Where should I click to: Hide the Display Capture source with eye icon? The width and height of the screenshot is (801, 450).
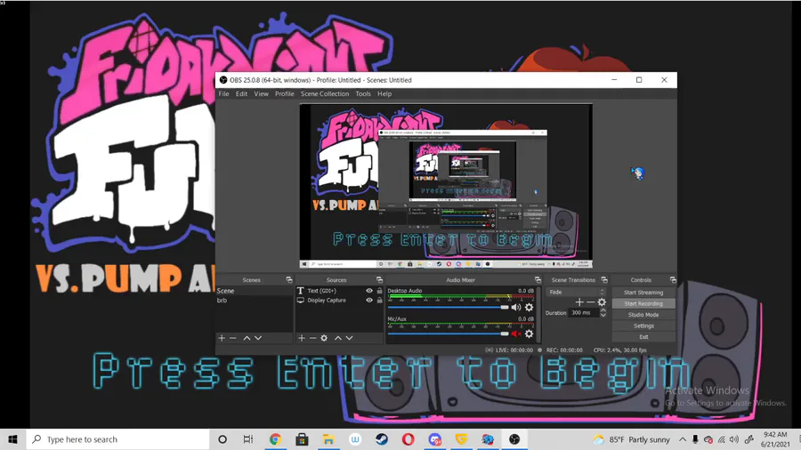point(368,301)
